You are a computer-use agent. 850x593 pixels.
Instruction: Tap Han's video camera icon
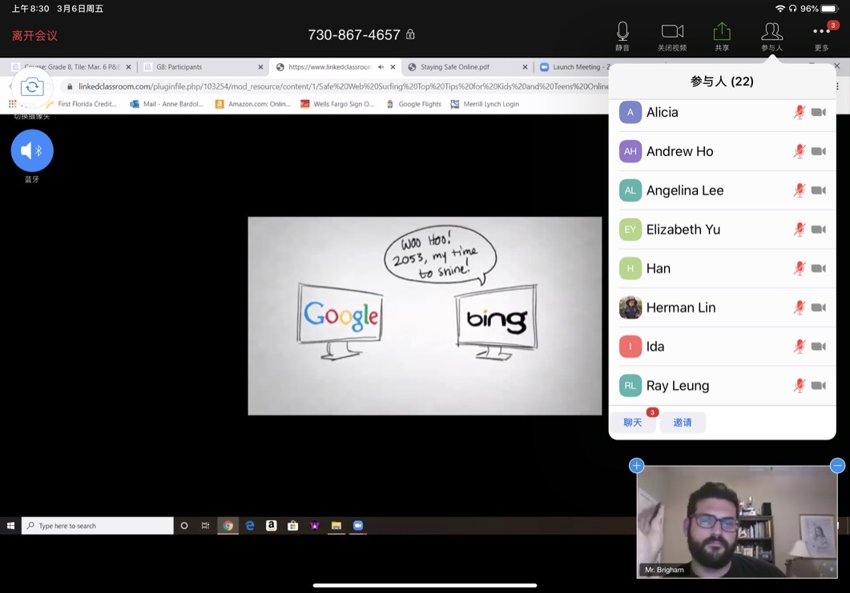coord(819,268)
